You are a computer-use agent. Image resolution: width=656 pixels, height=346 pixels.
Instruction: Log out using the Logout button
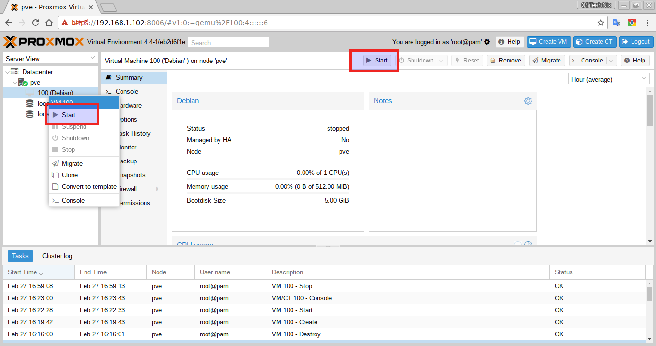click(636, 42)
